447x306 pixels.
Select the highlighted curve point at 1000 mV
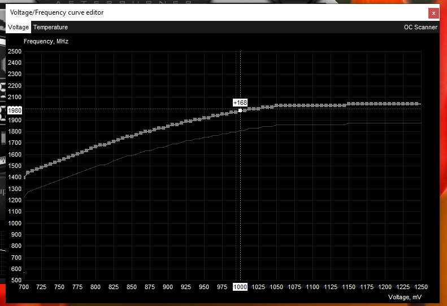(240, 110)
